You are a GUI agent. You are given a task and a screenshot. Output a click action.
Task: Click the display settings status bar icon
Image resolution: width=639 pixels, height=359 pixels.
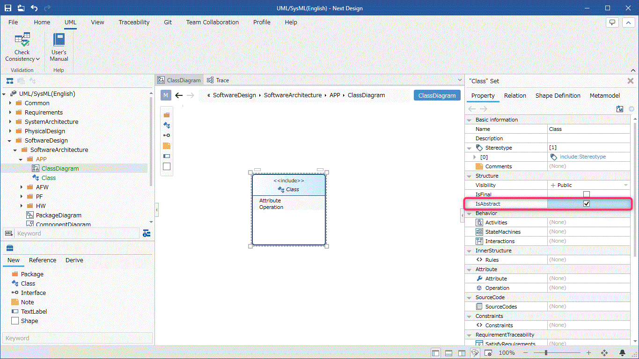point(489,353)
